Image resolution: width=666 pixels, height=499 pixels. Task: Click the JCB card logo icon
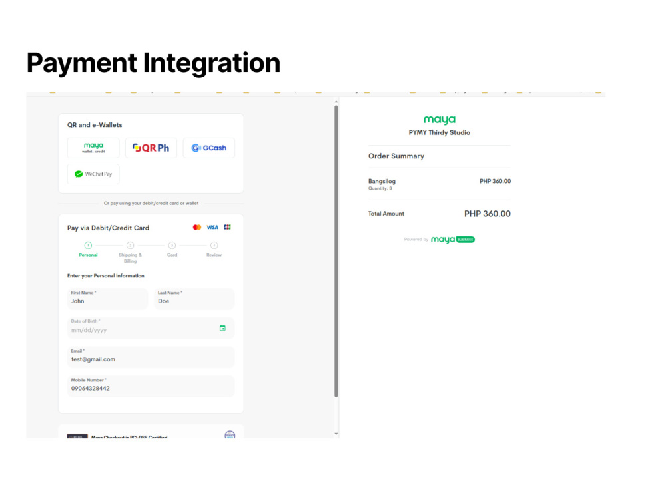click(228, 227)
